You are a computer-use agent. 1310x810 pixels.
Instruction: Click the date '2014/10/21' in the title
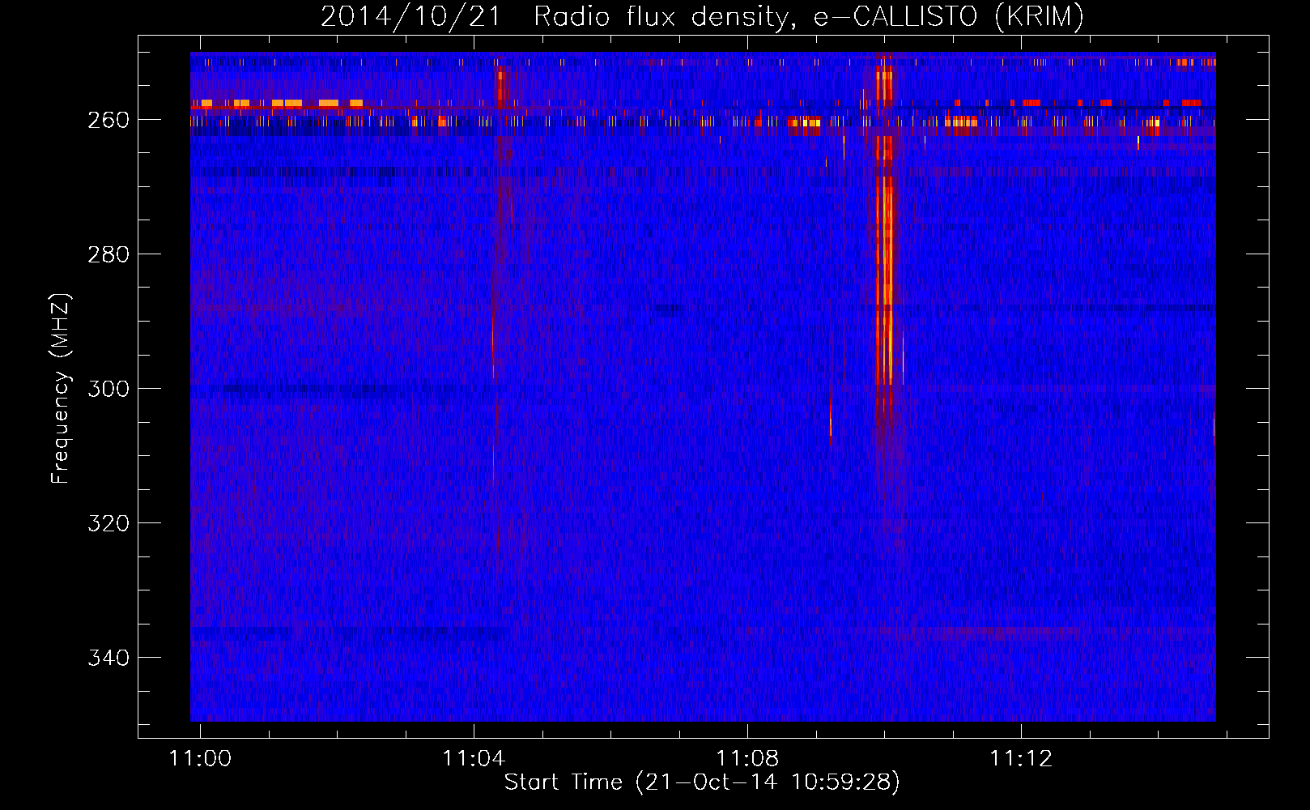(410, 16)
